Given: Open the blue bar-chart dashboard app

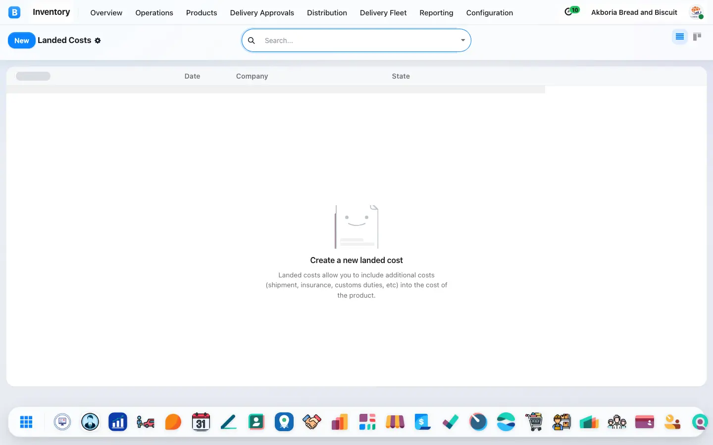Looking at the screenshot, I should coord(118,422).
